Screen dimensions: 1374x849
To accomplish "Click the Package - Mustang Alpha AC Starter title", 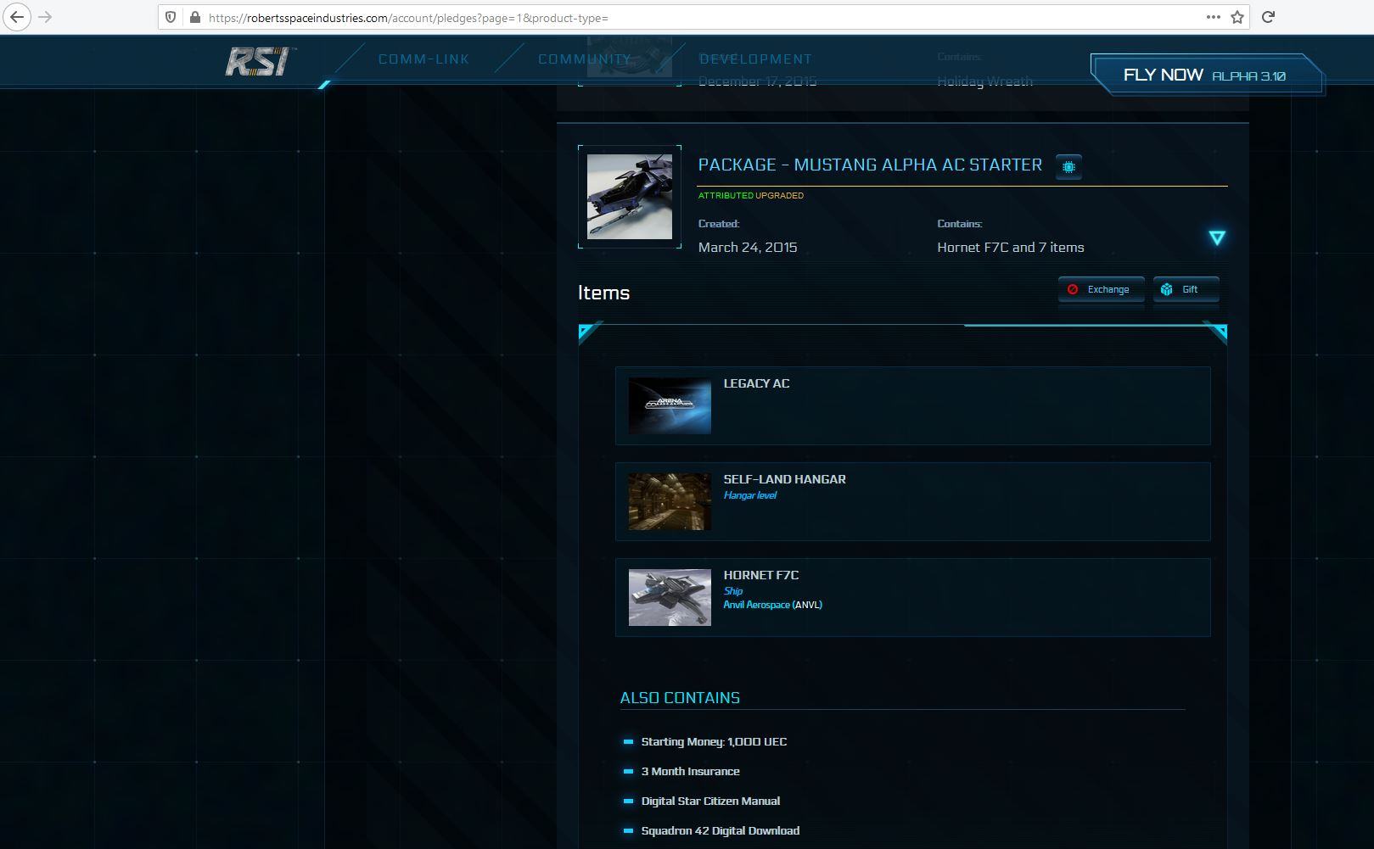I will (870, 165).
